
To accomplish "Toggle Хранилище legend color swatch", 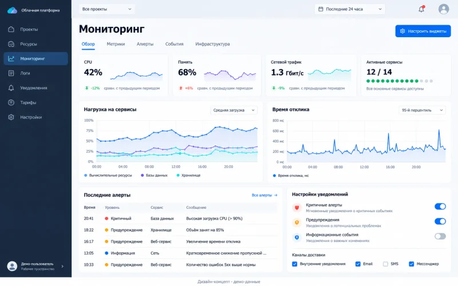I will (x=178, y=176).
